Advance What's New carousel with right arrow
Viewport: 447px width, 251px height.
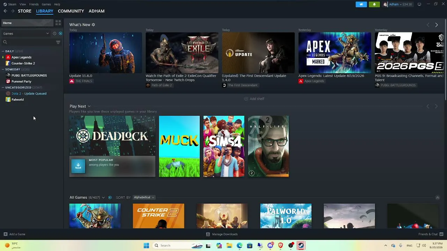tap(437, 25)
